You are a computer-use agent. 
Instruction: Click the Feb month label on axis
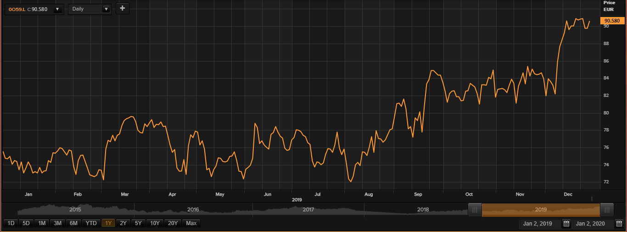pos(78,195)
